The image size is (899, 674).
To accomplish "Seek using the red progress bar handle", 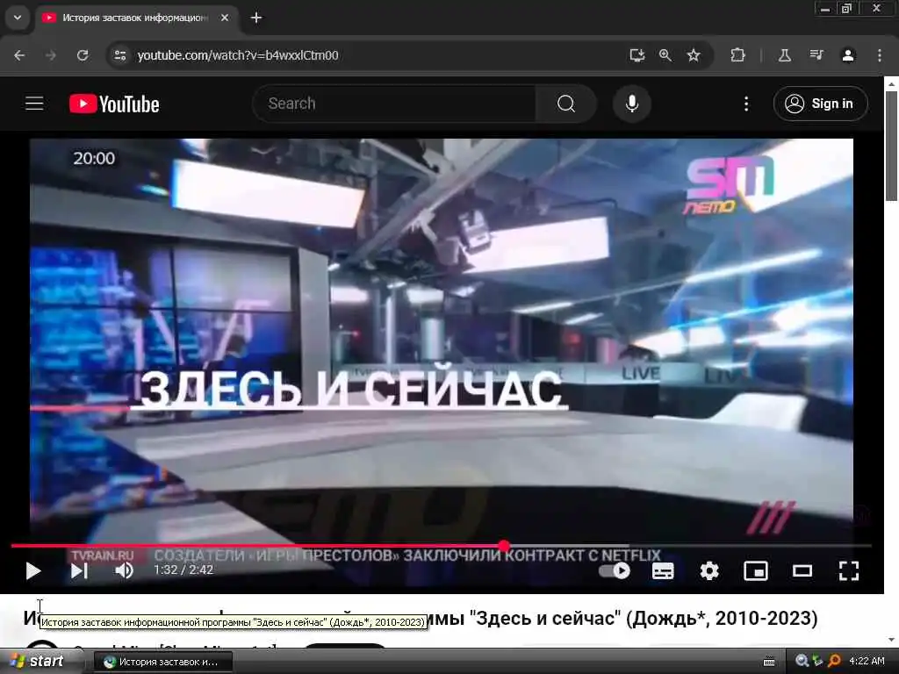I will click(504, 546).
